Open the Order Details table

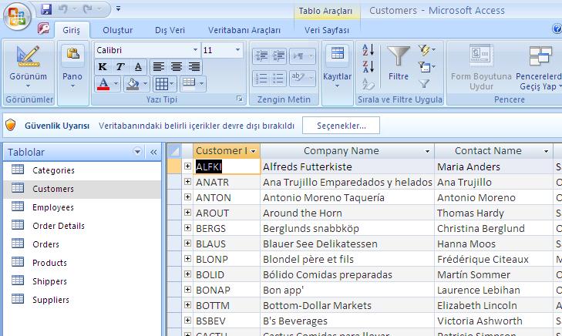click(82, 226)
